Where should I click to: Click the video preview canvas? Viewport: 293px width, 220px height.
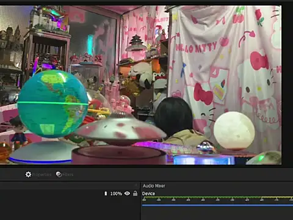[x=140, y=85]
